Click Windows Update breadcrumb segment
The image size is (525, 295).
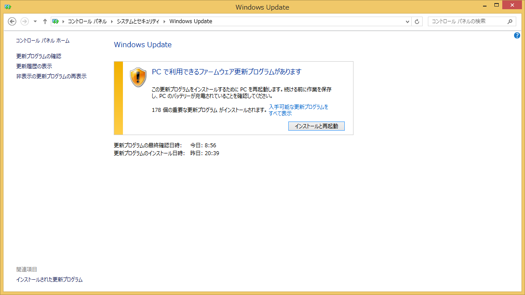[191, 21]
